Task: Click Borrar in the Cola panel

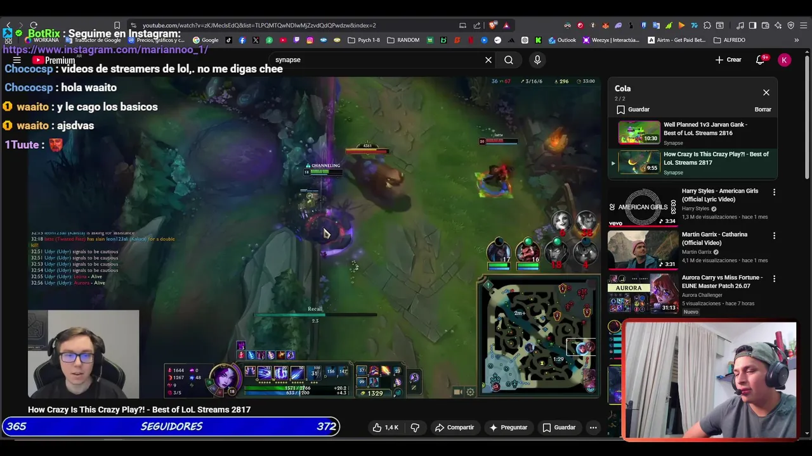Action: (x=763, y=110)
